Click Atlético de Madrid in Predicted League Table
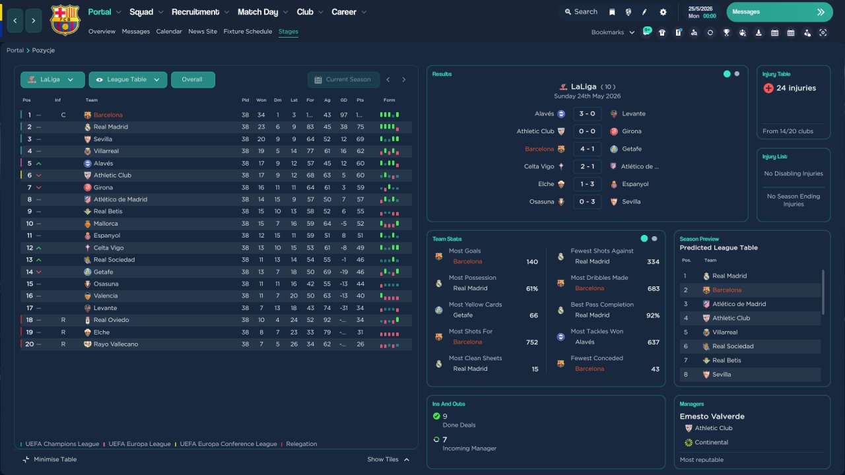The width and height of the screenshot is (845, 475). [739, 304]
